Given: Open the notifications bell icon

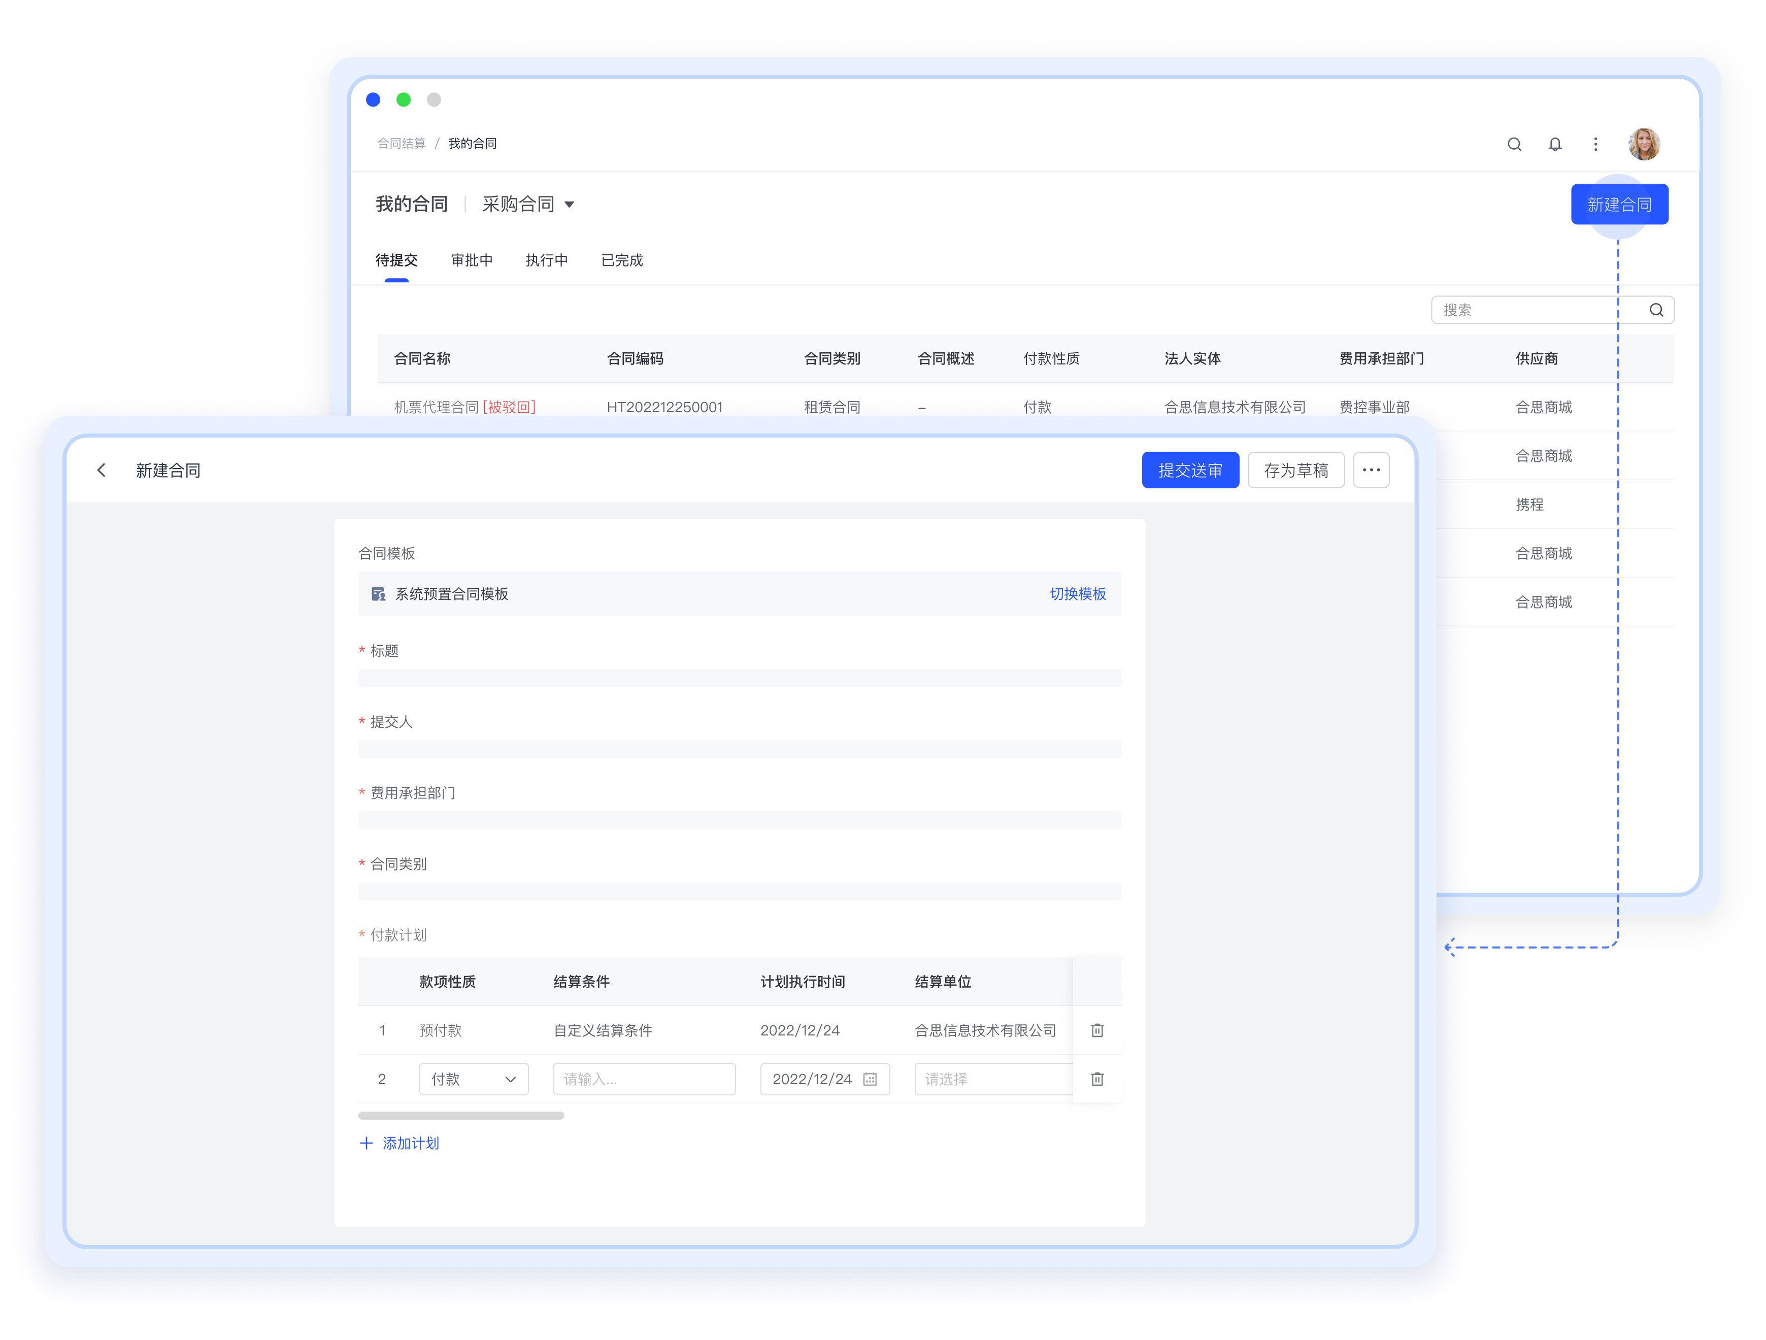Looking at the screenshot, I should point(1554,145).
